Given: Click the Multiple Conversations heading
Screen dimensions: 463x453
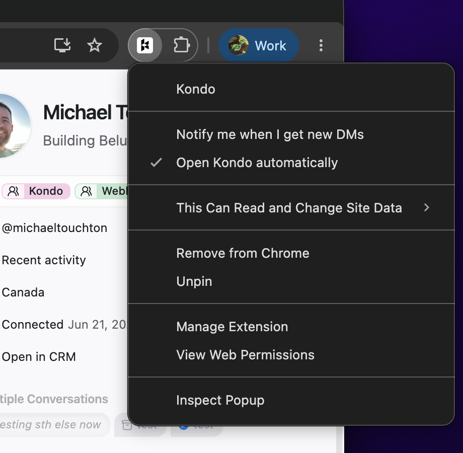Looking at the screenshot, I should [x=54, y=399].
